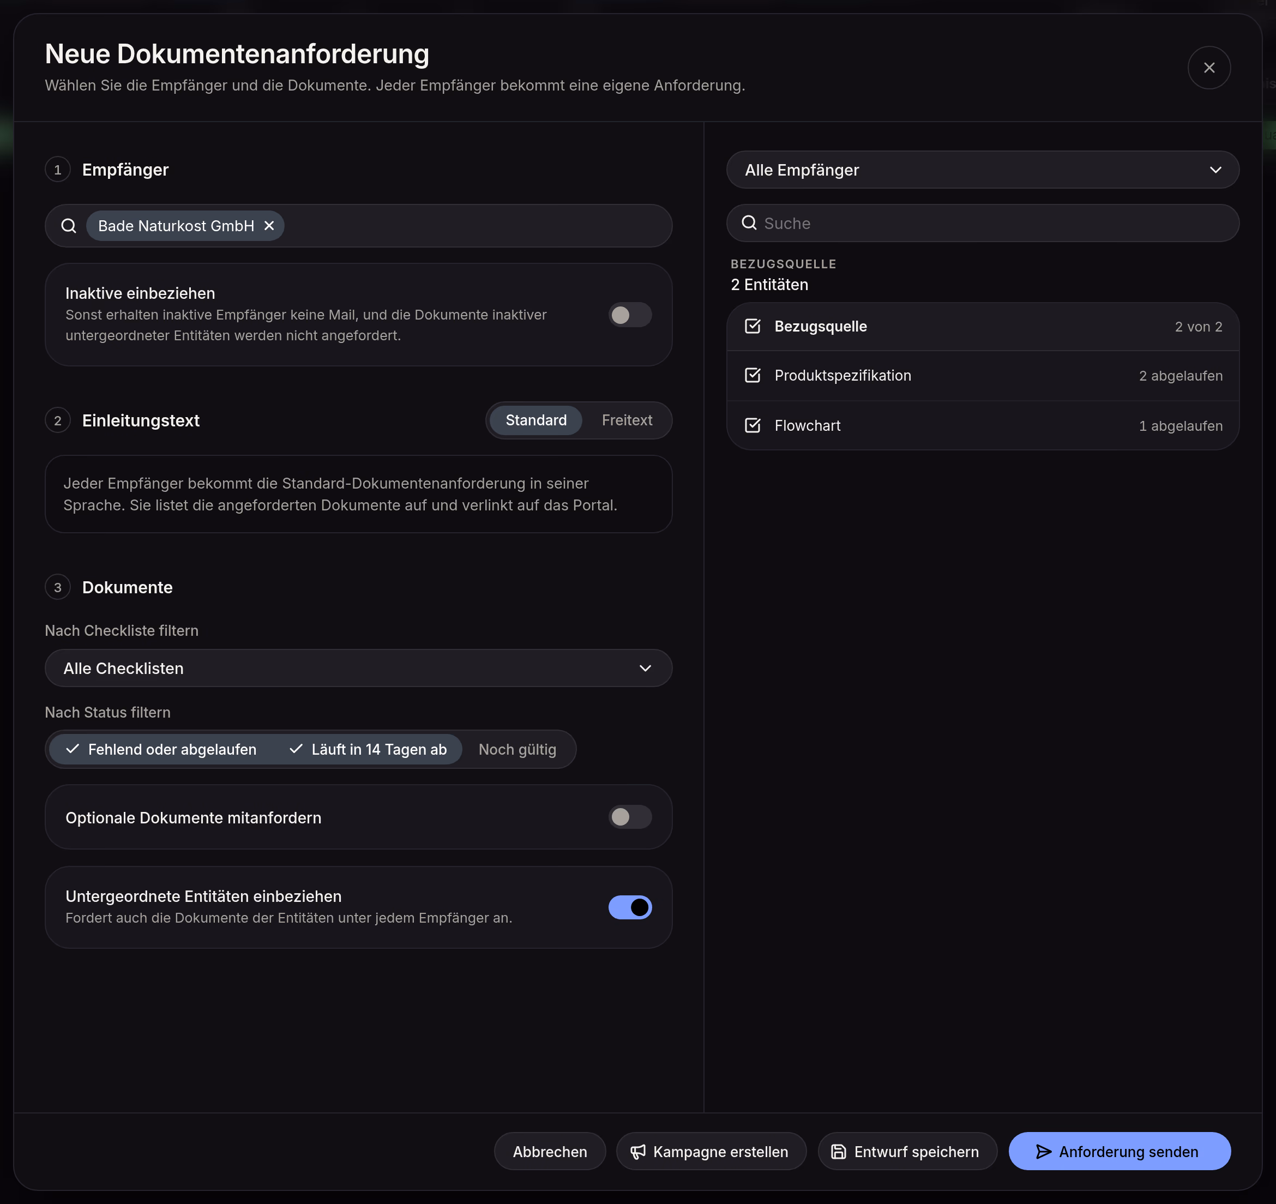Close the Neue Dokumentenanforderung dialog
This screenshot has width=1276, height=1204.
tap(1208, 68)
